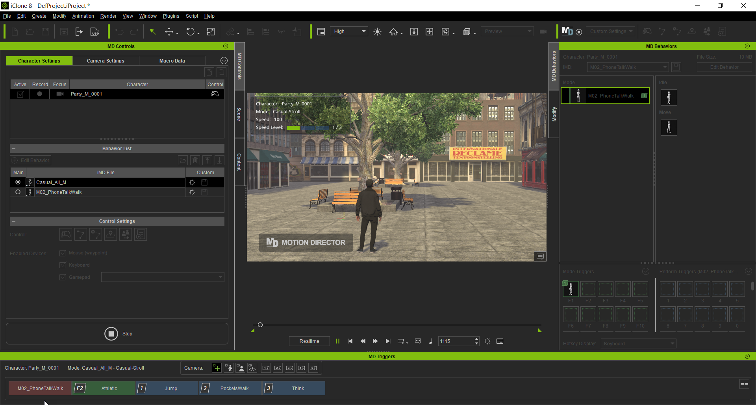This screenshot has height=405, width=756.
Task: Click the Move behavior thumbnail
Action: 669,127
